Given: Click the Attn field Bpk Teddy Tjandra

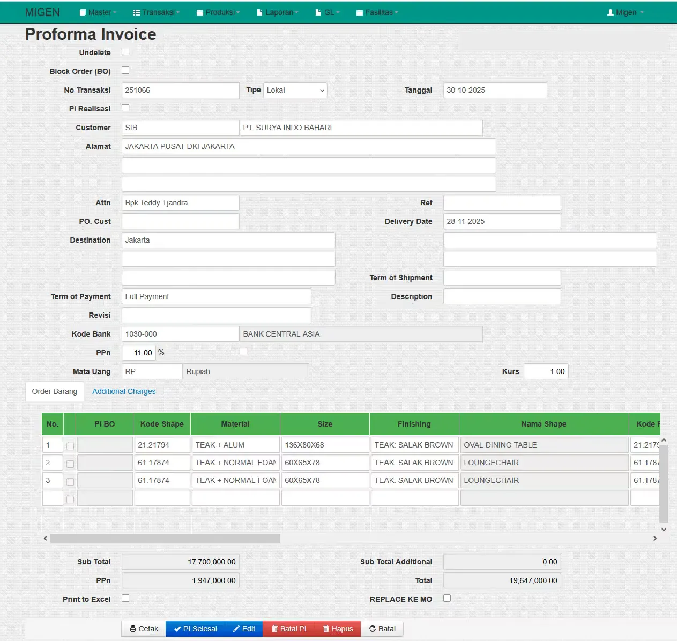Looking at the screenshot, I should (x=181, y=203).
